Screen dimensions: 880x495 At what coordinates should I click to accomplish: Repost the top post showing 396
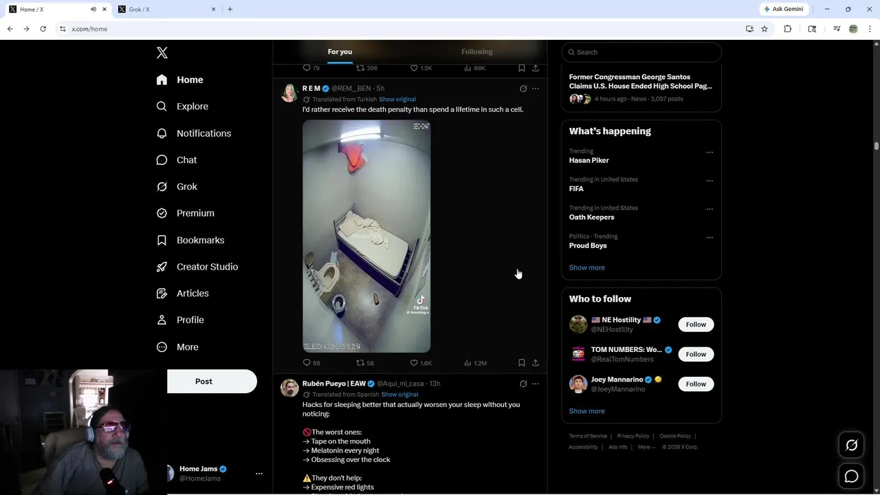coord(366,68)
